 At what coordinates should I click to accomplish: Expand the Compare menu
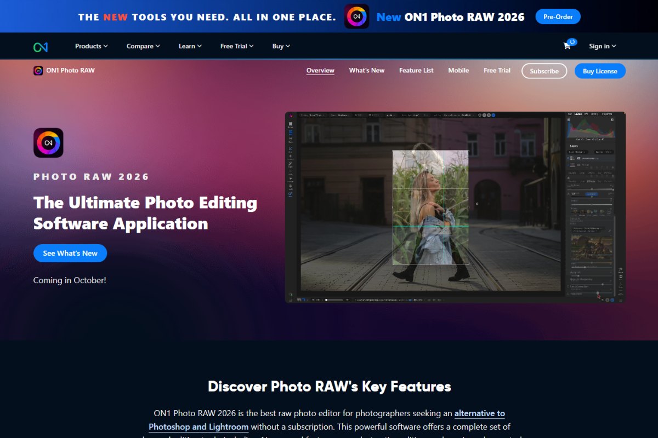pyautogui.click(x=142, y=46)
